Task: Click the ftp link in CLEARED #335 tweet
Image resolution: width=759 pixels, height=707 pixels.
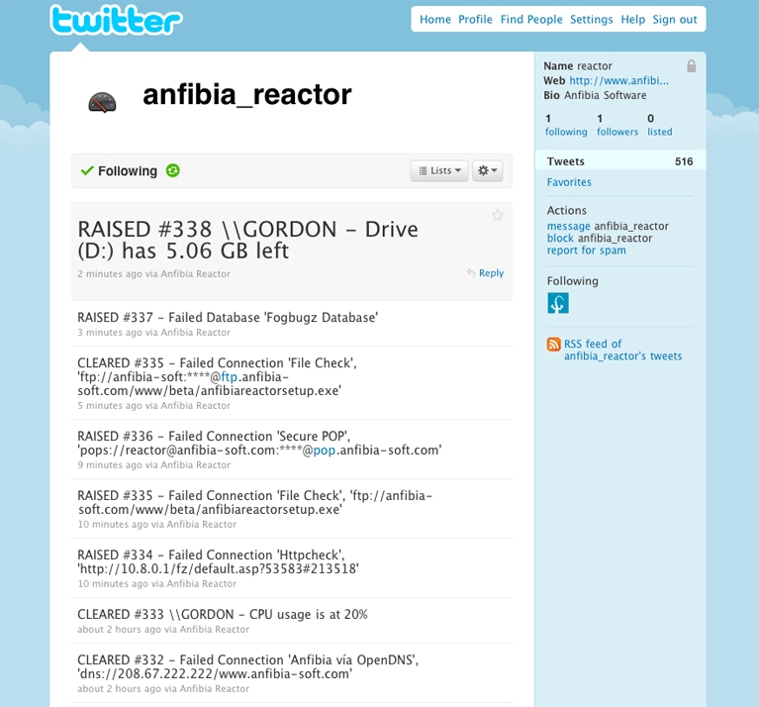Action: 230,377
